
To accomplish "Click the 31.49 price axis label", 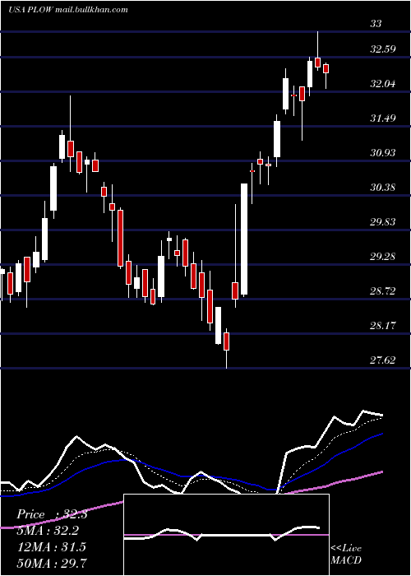I will click(x=383, y=118).
